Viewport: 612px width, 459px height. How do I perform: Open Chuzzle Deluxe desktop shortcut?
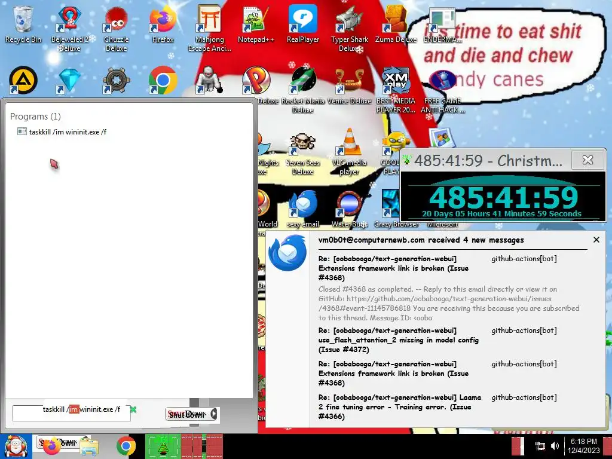(x=117, y=28)
